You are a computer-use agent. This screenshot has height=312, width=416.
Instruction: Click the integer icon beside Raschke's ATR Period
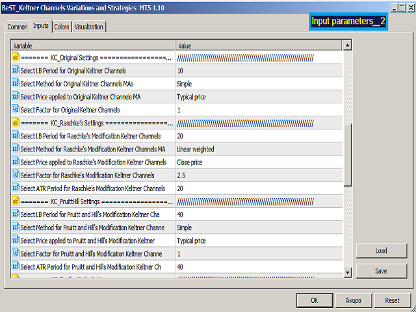pyautogui.click(x=16, y=188)
